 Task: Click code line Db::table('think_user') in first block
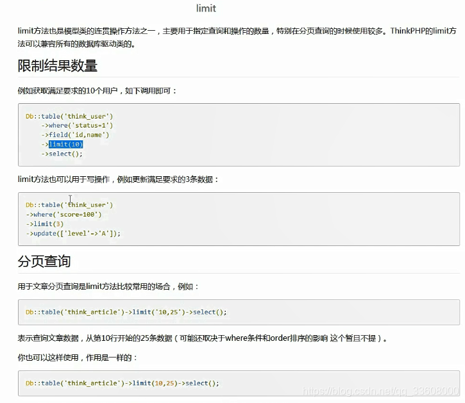[69, 116]
